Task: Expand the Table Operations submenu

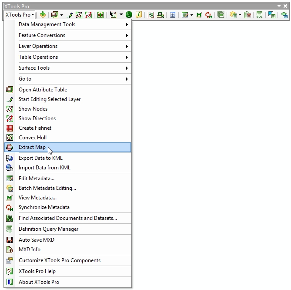Action: tap(68, 57)
